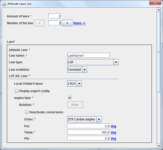Screen dimensions: 163x150
Task: Click the Number of the law field
Action: point(54,23)
